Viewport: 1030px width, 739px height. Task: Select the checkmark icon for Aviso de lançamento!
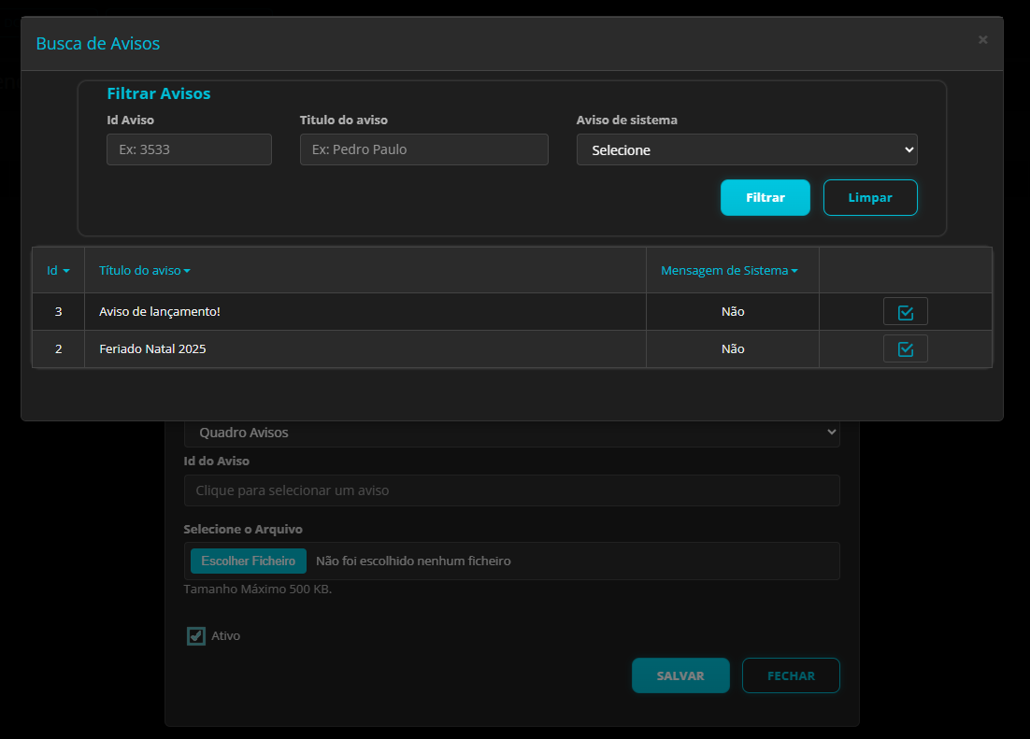click(x=905, y=311)
